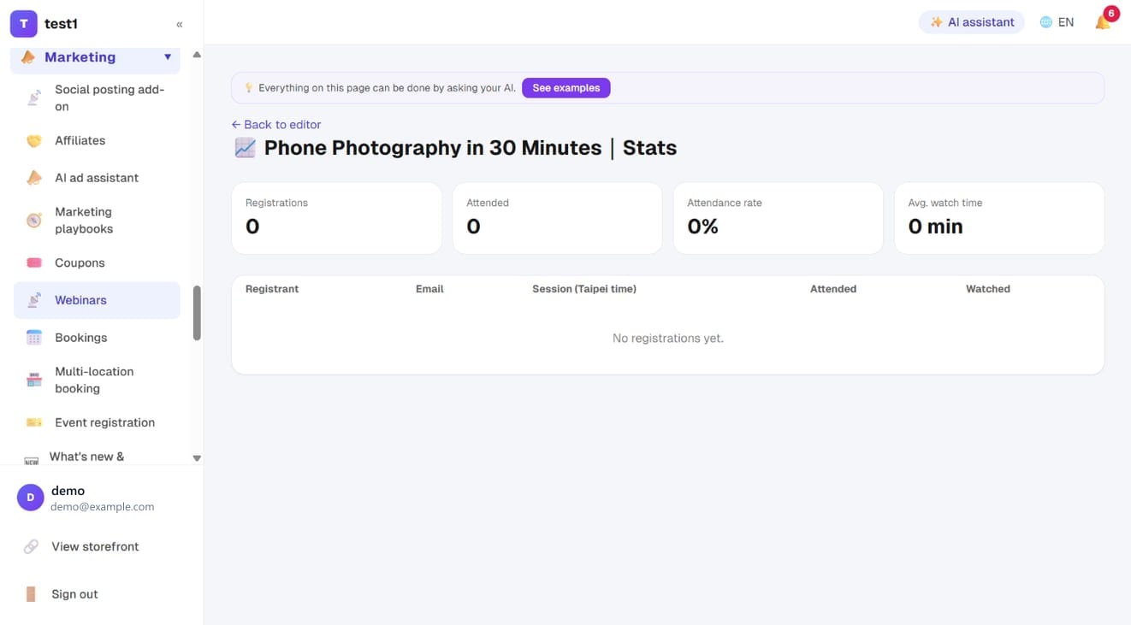The image size is (1131, 625).
Task: Click the Event registration ticket icon
Action: [x=34, y=422]
